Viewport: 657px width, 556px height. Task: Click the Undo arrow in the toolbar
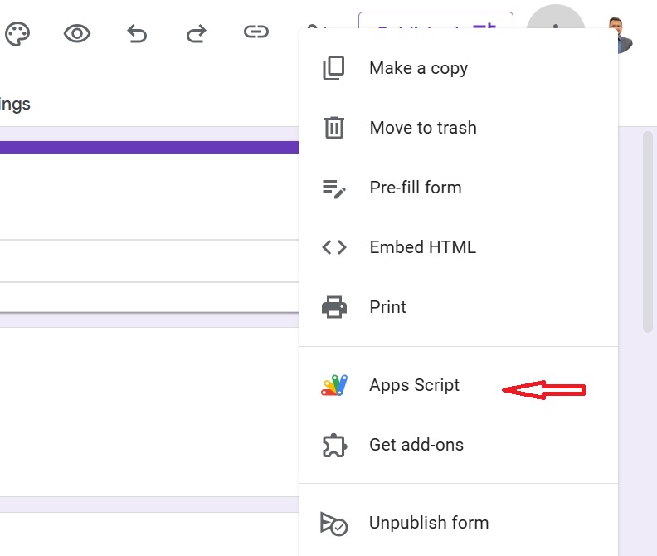[x=137, y=33]
